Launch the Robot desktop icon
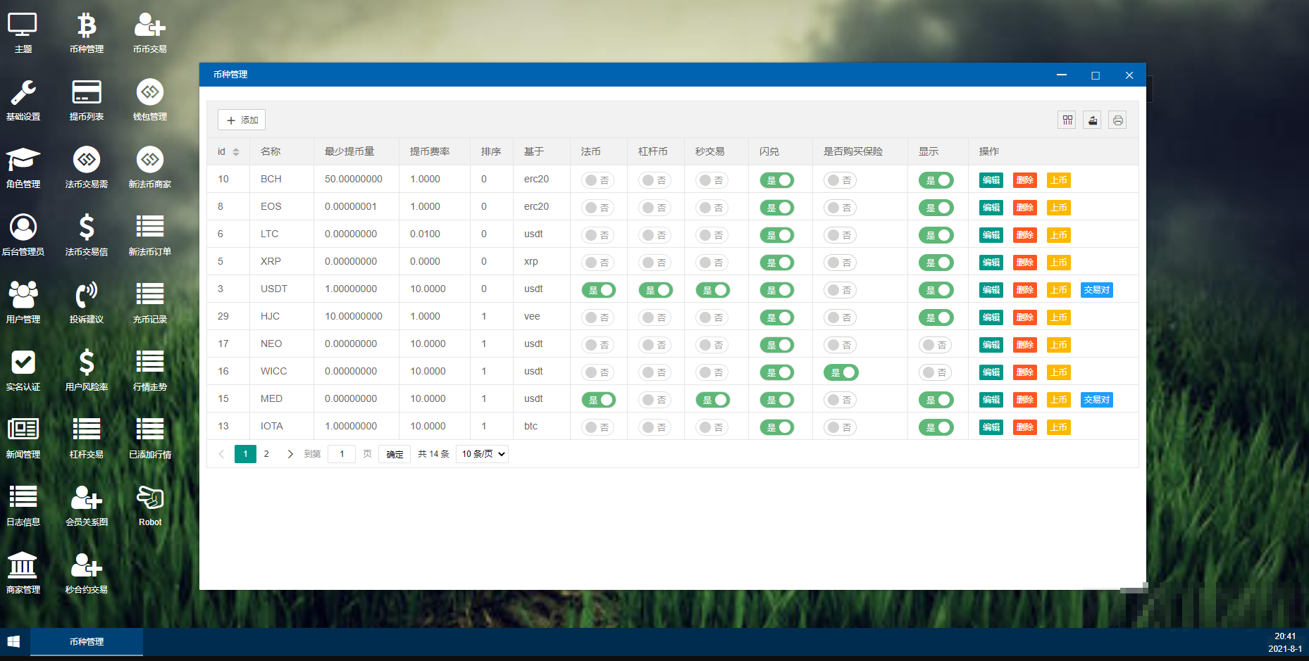Image resolution: width=1309 pixels, height=661 pixels. (150, 498)
